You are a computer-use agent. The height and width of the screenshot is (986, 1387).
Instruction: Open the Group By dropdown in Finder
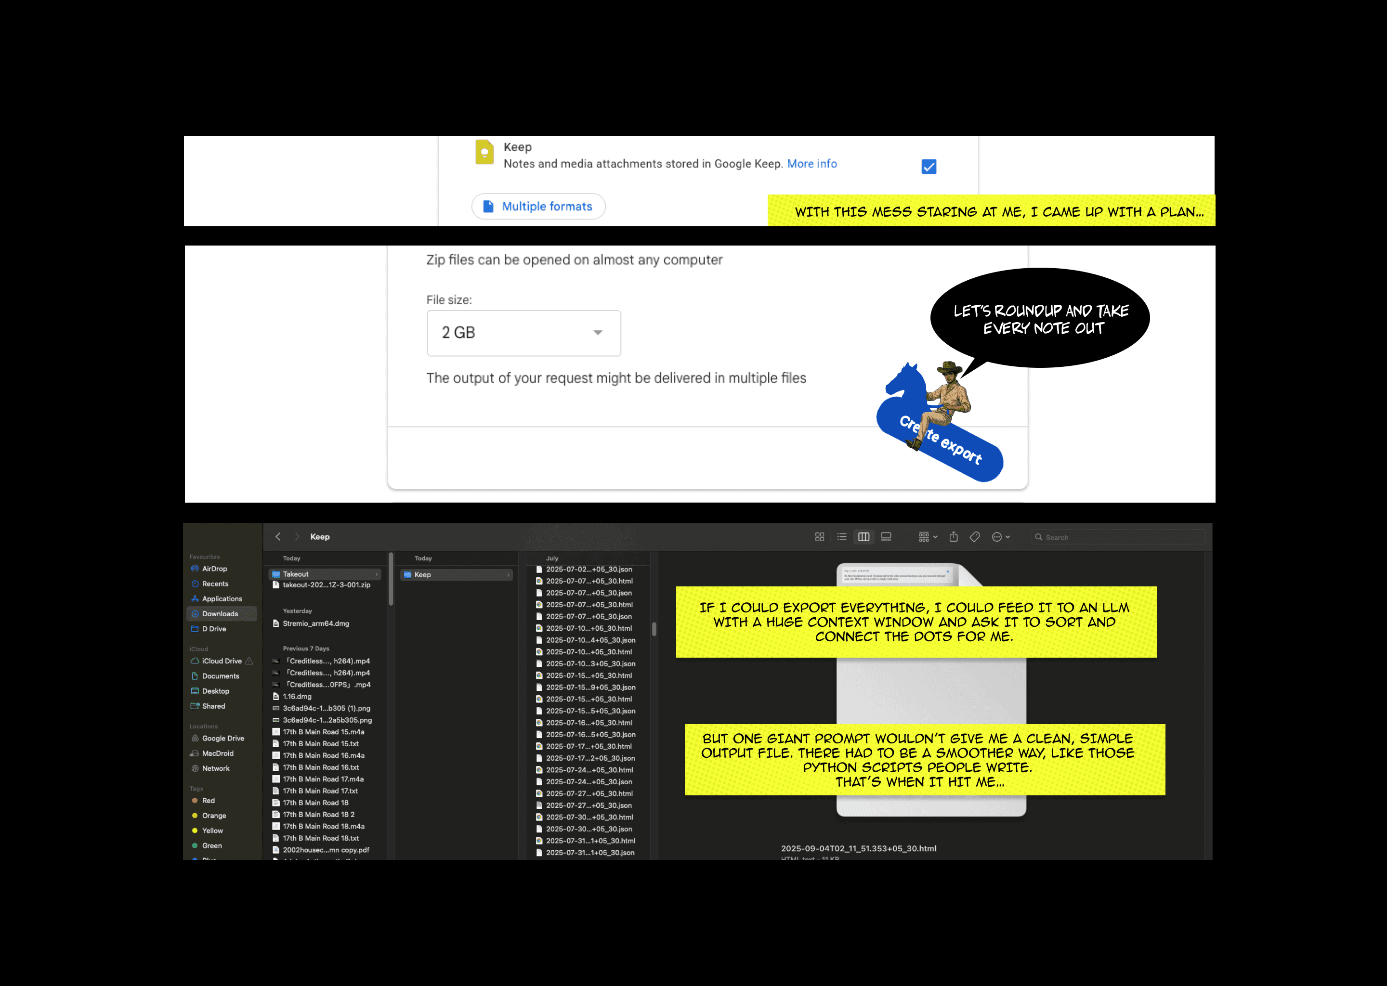927,537
